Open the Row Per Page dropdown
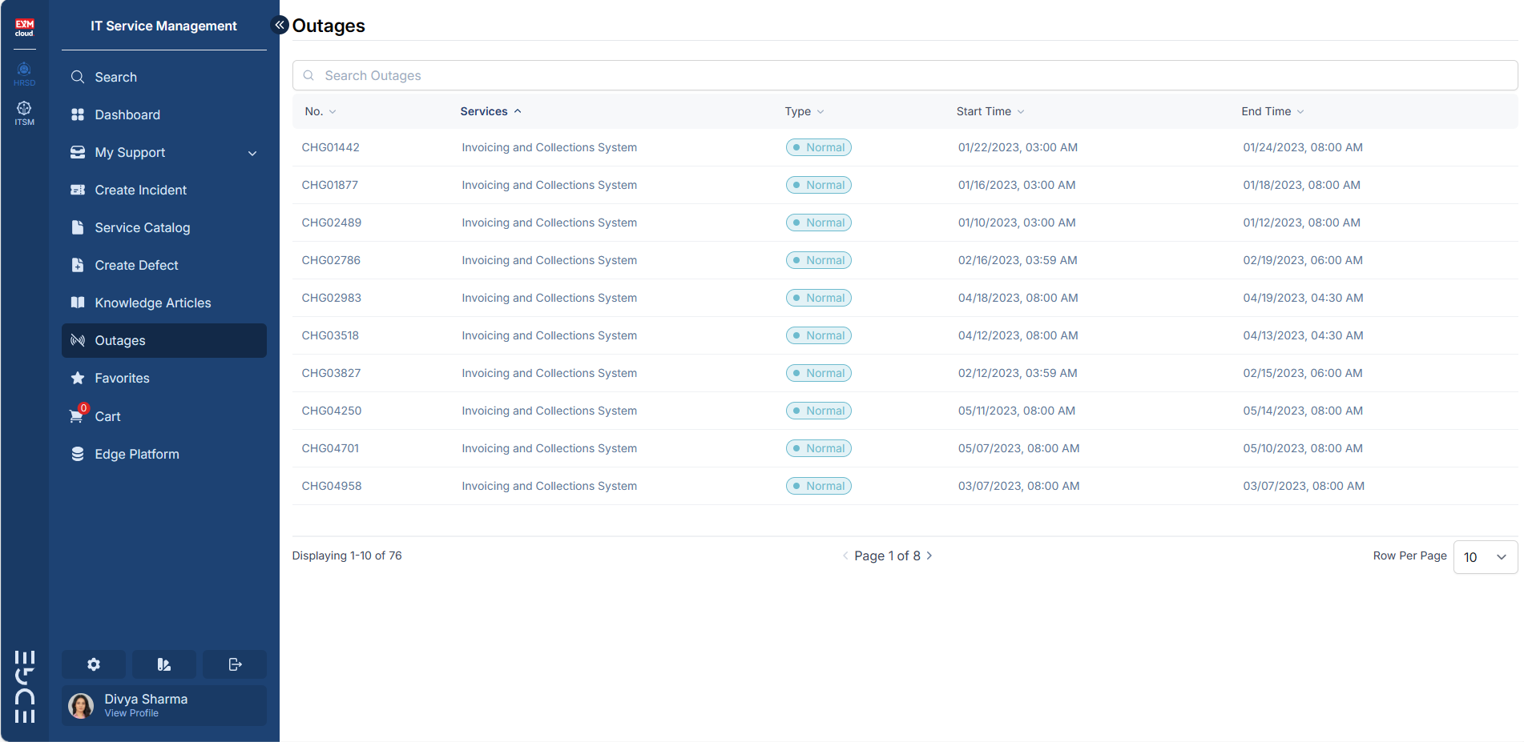Image resolution: width=1524 pixels, height=742 pixels. 1485,557
